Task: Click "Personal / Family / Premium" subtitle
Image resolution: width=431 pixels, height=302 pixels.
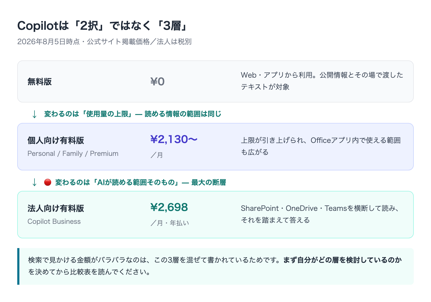Action: click(x=73, y=153)
